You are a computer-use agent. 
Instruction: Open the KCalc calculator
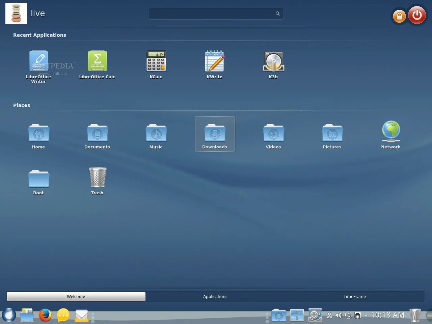point(156,65)
